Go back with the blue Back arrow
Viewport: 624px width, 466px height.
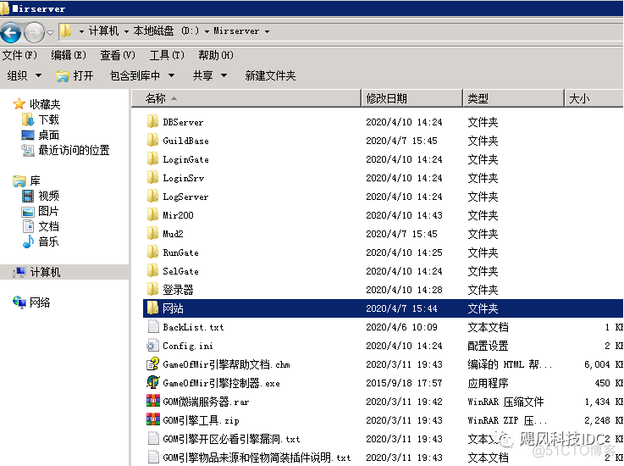coord(11,32)
